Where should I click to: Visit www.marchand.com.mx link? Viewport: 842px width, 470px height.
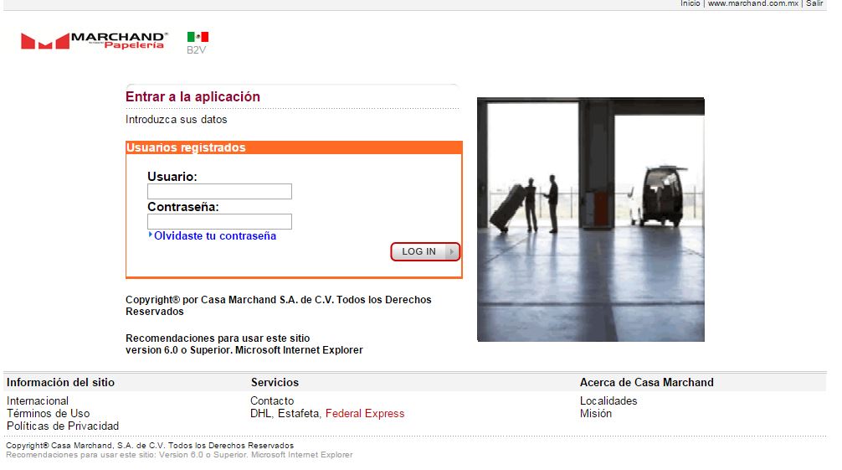752,3
